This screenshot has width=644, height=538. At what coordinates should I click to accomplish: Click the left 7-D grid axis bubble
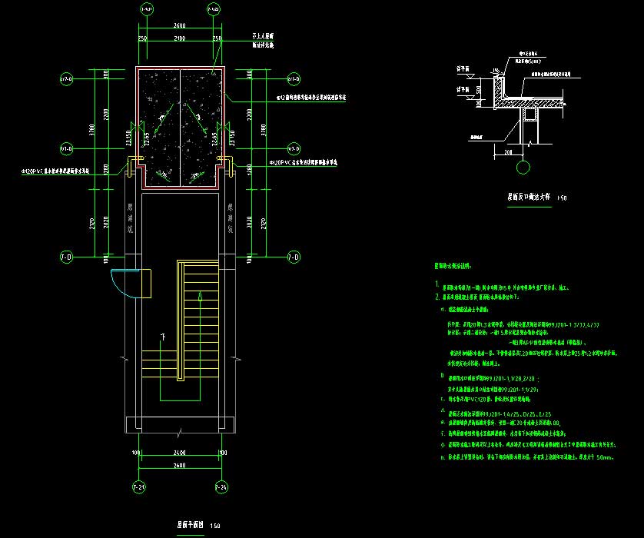tap(66, 256)
